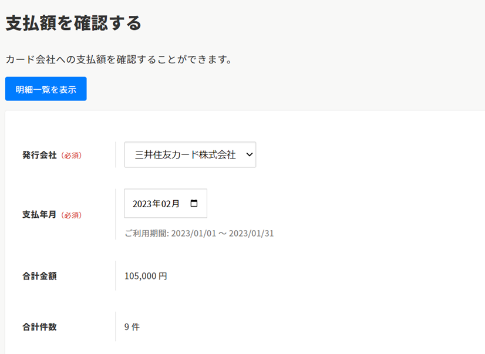The image size is (485, 354).
Task: Click the 支払年月 field label
Action: click(x=39, y=215)
